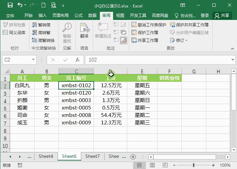Click Share Workbook (共享工作簿)
This screenshot has width=237, height=169.
pos(145,40)
